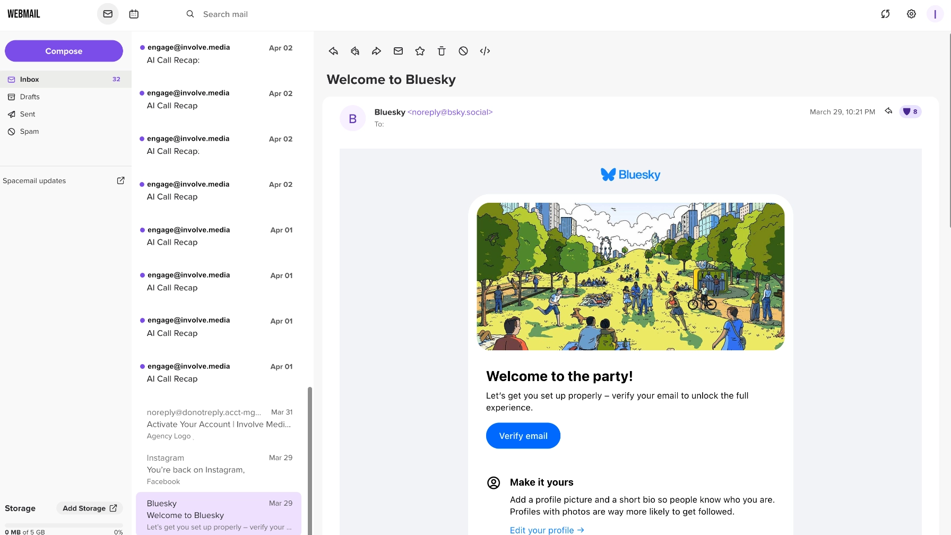Click the WEBMAIL logo

coord(24,14)
